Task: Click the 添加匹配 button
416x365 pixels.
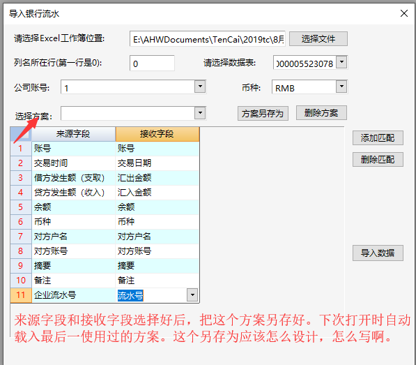Action: coord(378,138)
